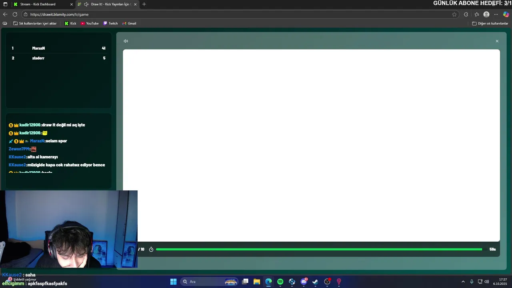512x288 pixels.
Task: Open Gmail bookmark in favorites bar
Action: (129, 24)
